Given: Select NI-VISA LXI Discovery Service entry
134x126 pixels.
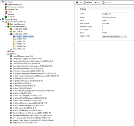Looking at the screenshot, I should coord(30,103).
